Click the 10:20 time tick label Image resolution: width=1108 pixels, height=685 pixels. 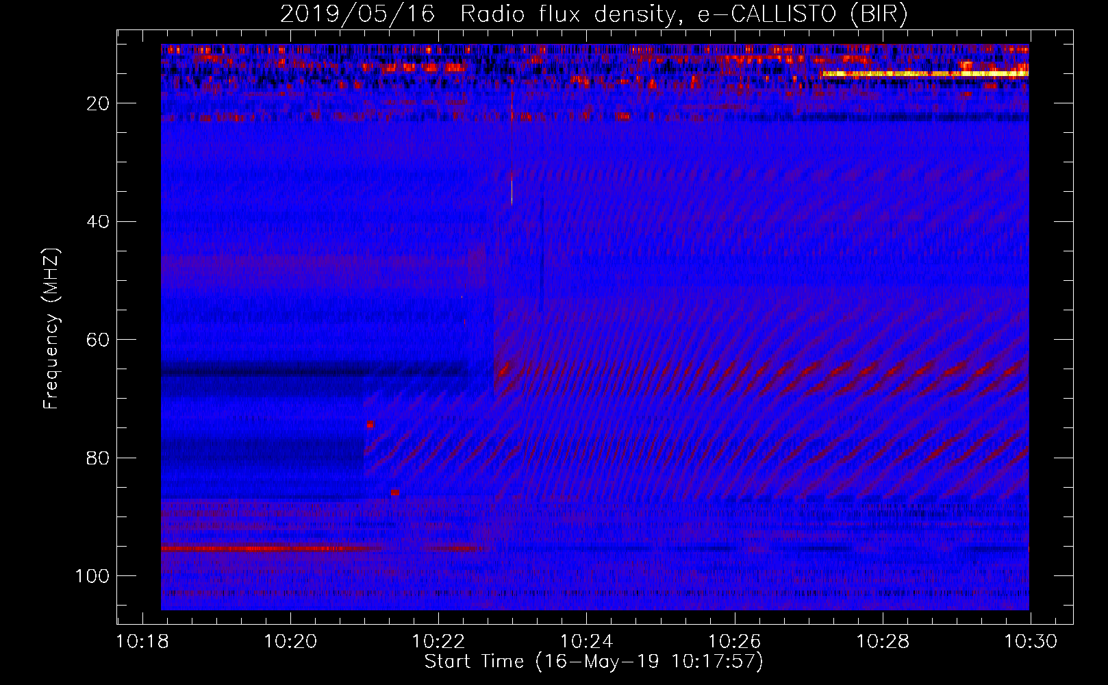point(290,642)
